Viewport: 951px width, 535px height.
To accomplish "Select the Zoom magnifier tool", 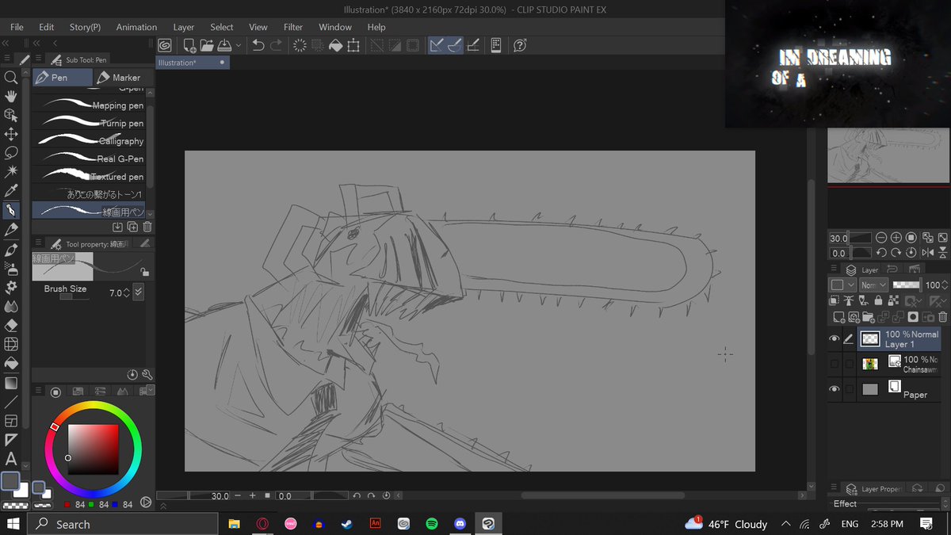I will (x=11, y=78).
